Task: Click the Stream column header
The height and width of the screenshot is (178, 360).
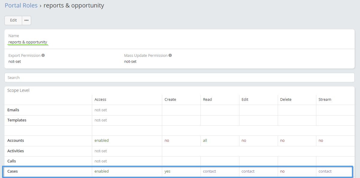Action: [x=325, y=100]
